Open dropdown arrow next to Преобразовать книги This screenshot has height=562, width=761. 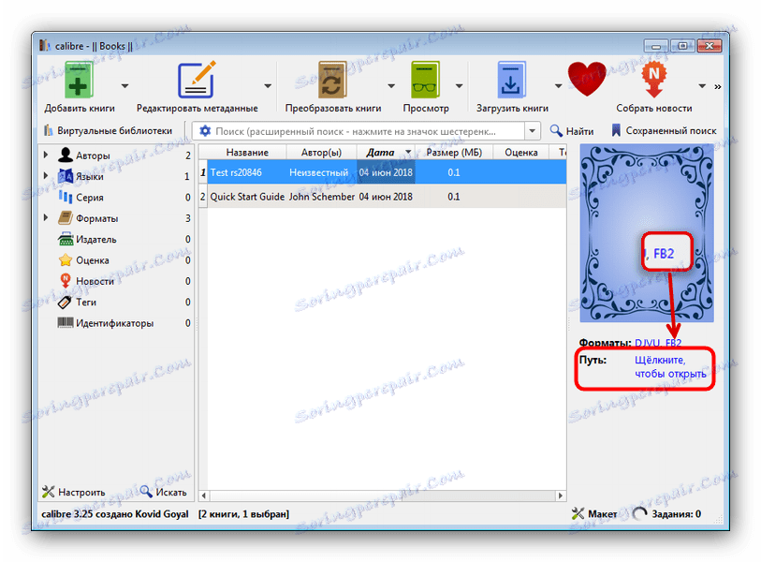pos(391,86)
